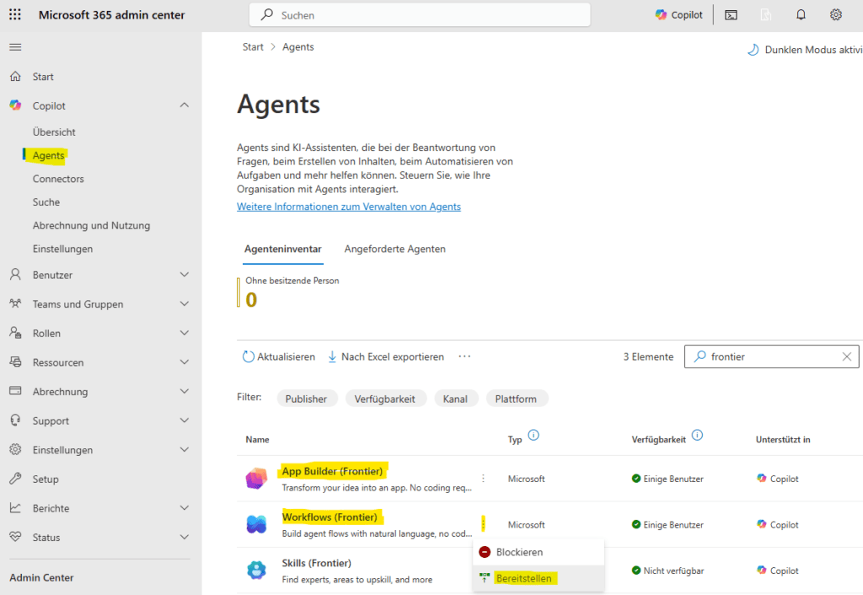Open the notifications bell icon
The image size is (863, 595).
coord(801,15)
